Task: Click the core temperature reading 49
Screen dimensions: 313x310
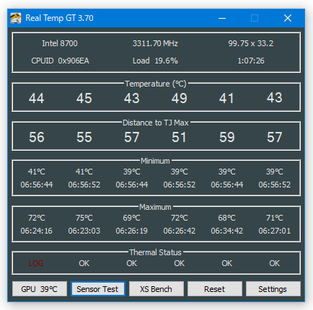Action: pos(180,98)
